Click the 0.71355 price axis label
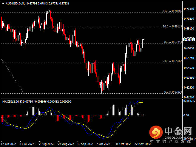The height and width of the screenshot is (147, 196). [189, 9]
